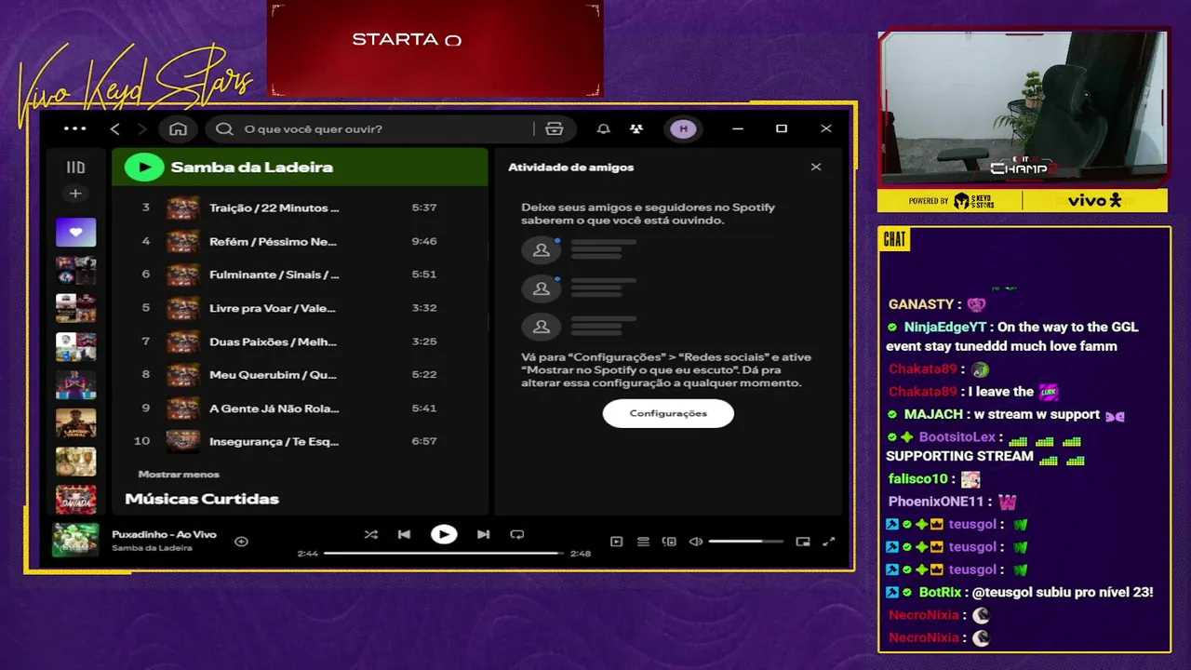
Task: Adjust the volume slider
Action: point(744,542)
